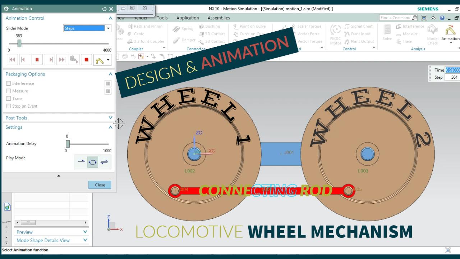Tick the Trace checkbox
460x259 pixels.
9,99
